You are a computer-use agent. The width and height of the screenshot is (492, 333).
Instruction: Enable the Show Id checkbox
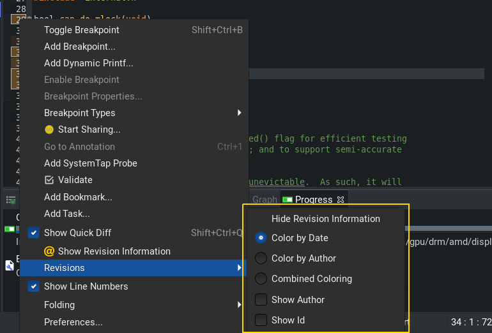(261, 320)
